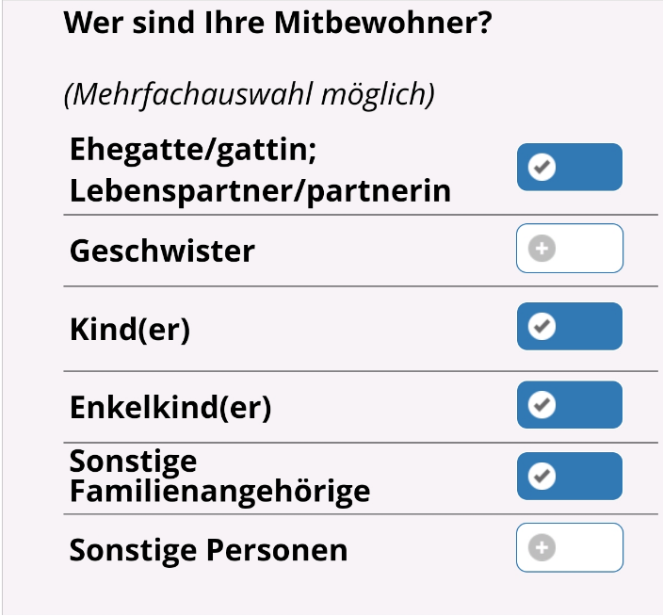The image size is (663, 616).
Task: Click the checkmark icon for Ehegatte/gattin
Action: [541, 168]
